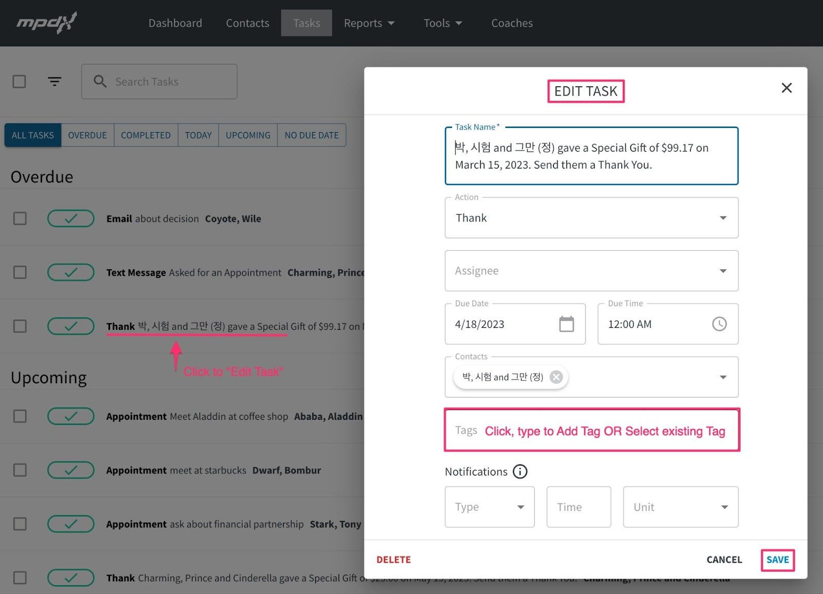Open contact Stark, Tony
The height and width of the screenshot is (594, 823).
click(335, 524)
